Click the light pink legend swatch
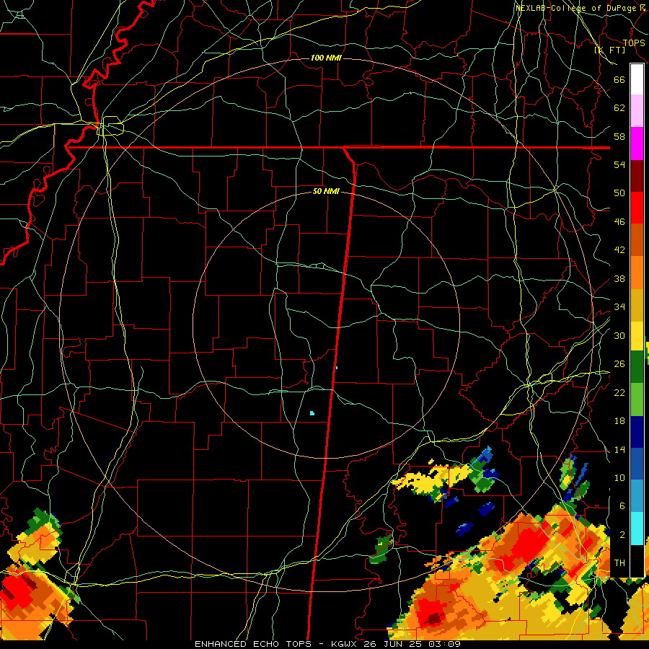The height and width of the screenshot is (649, 649). pyautogui.click(x=637, y=111)
